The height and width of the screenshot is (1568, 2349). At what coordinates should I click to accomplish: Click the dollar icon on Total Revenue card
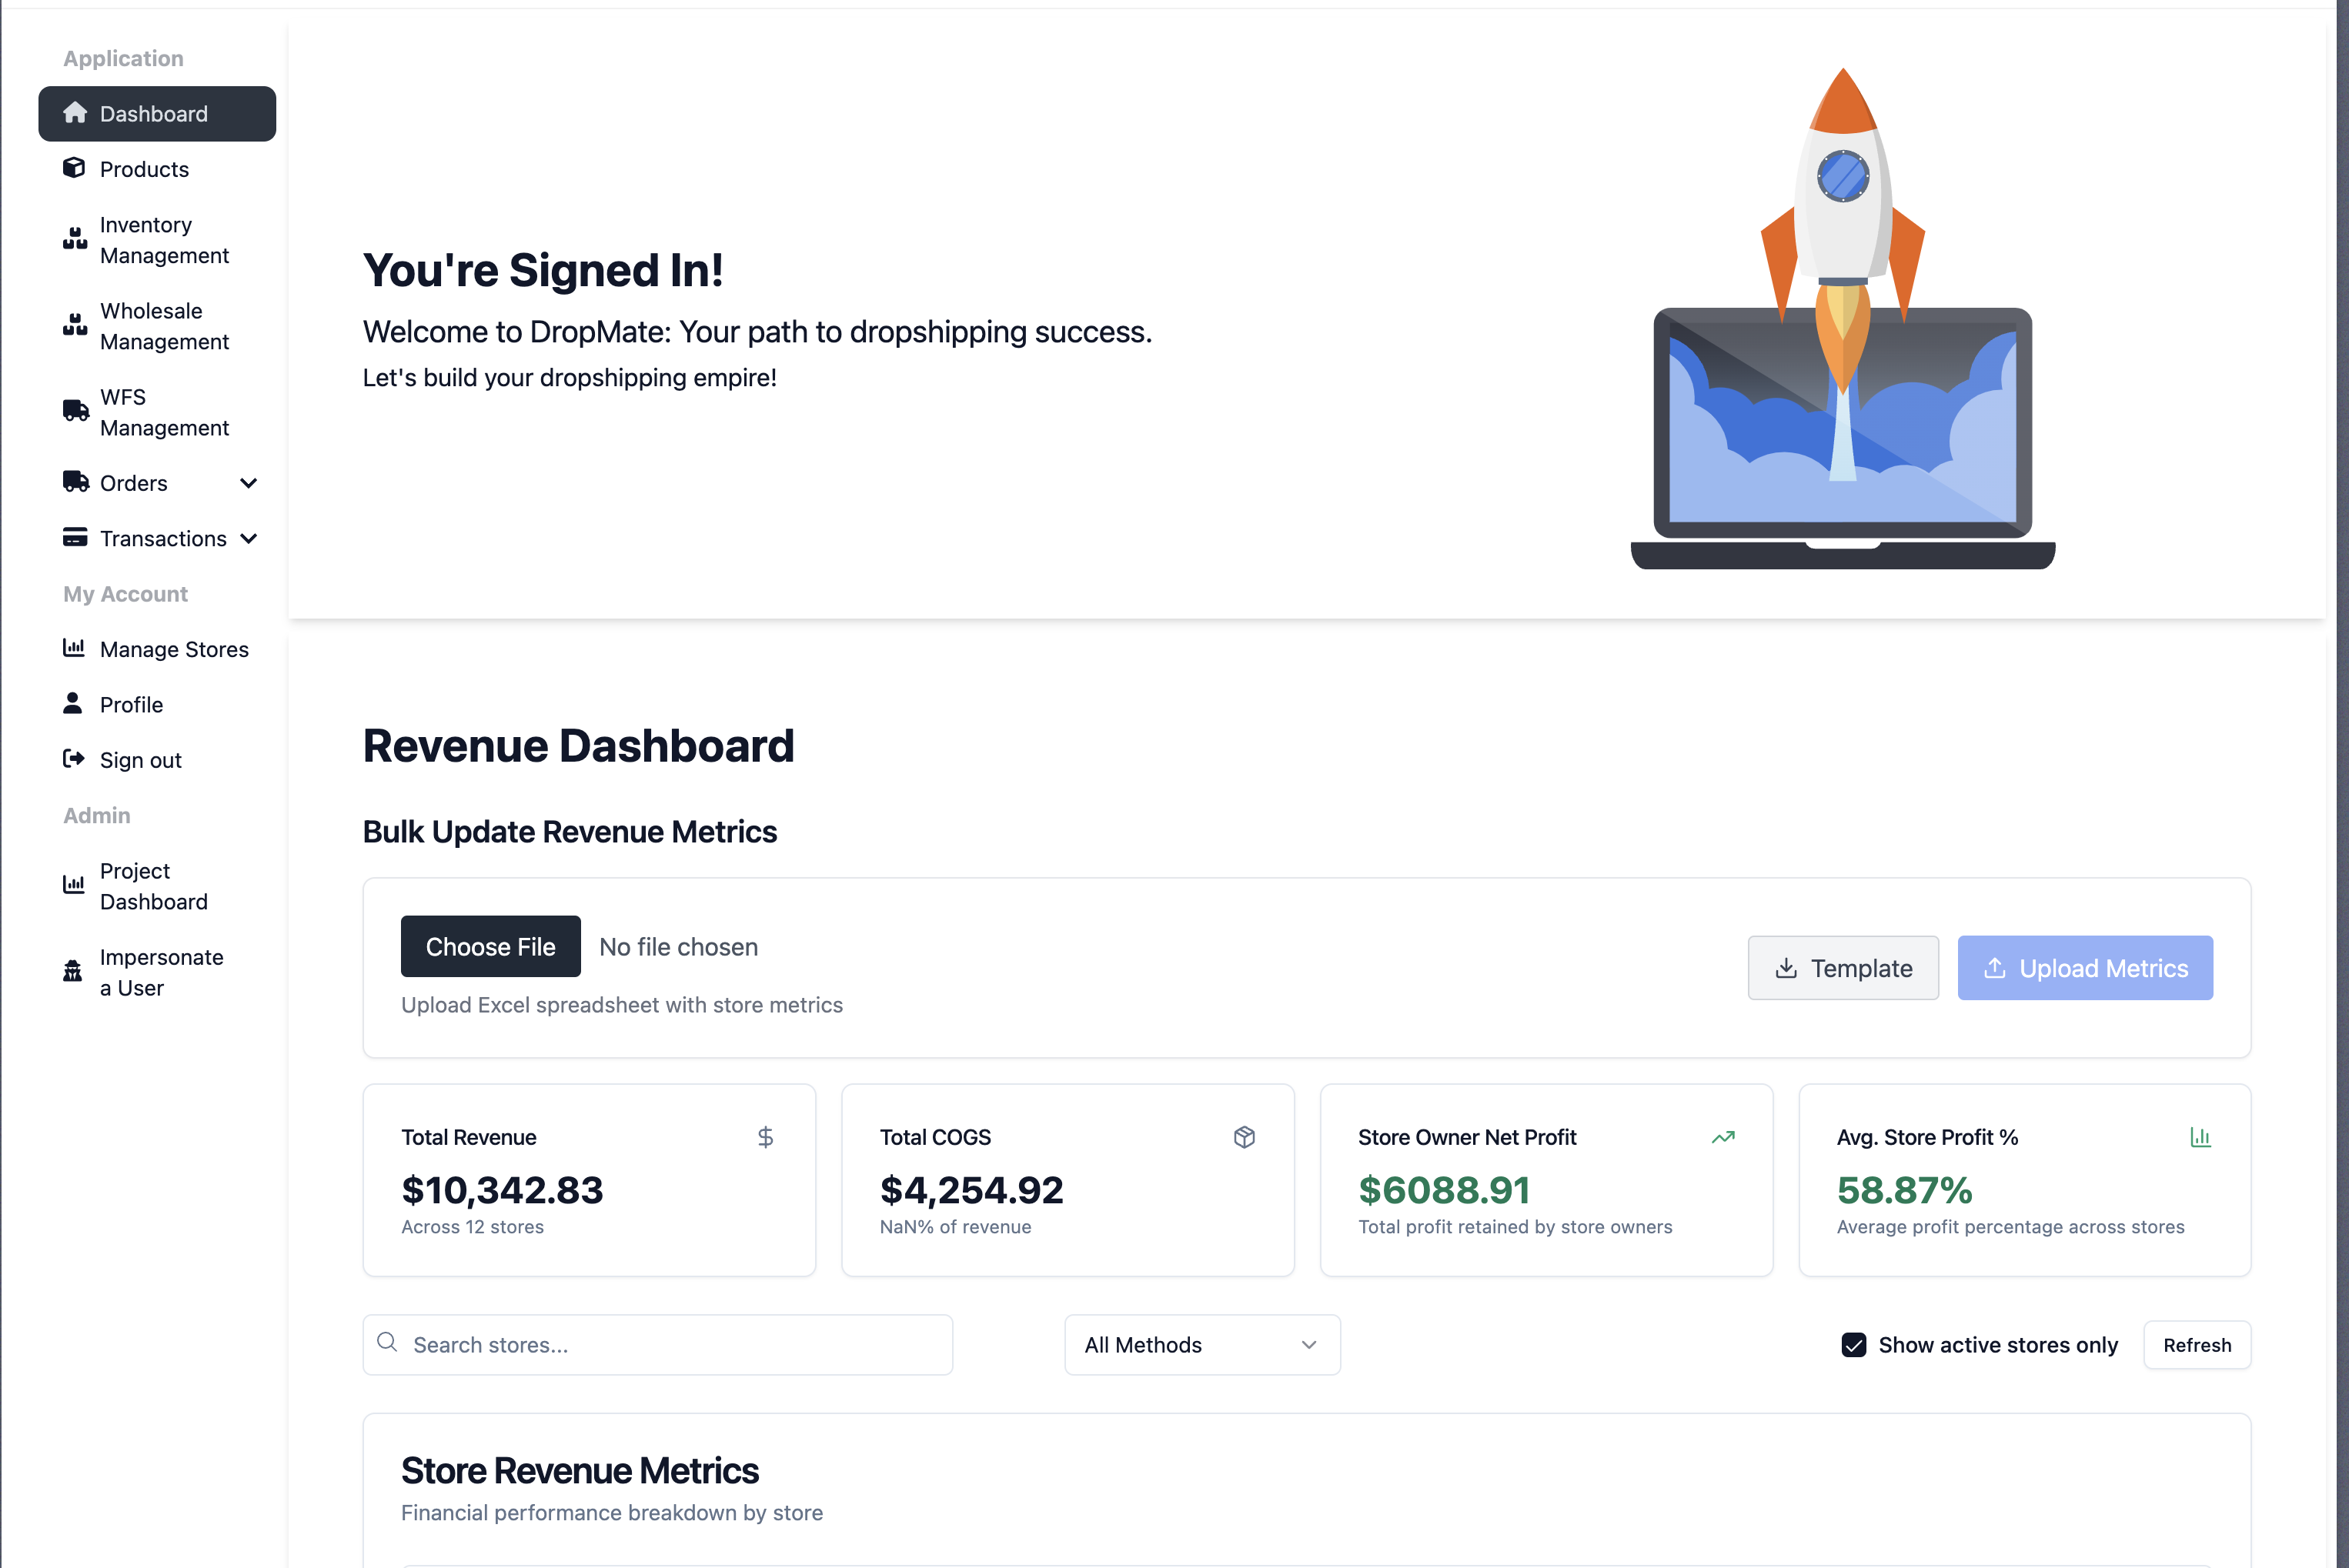point(765,1137)
